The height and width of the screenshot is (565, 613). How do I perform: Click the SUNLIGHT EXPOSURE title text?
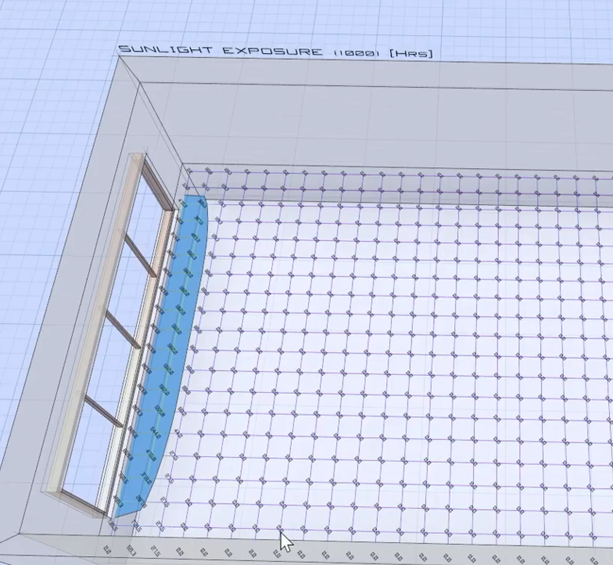point(220,51)
